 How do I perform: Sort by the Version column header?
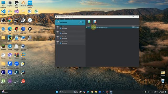pos(134,26)
